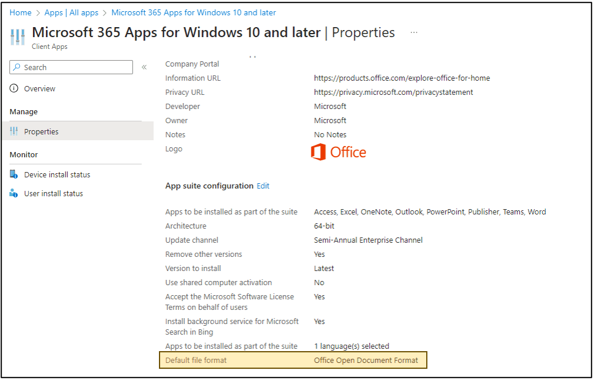This screenshot has height=380, width=594.
Task: Click the Owner value Microsoft
Action: click(330, 120)
